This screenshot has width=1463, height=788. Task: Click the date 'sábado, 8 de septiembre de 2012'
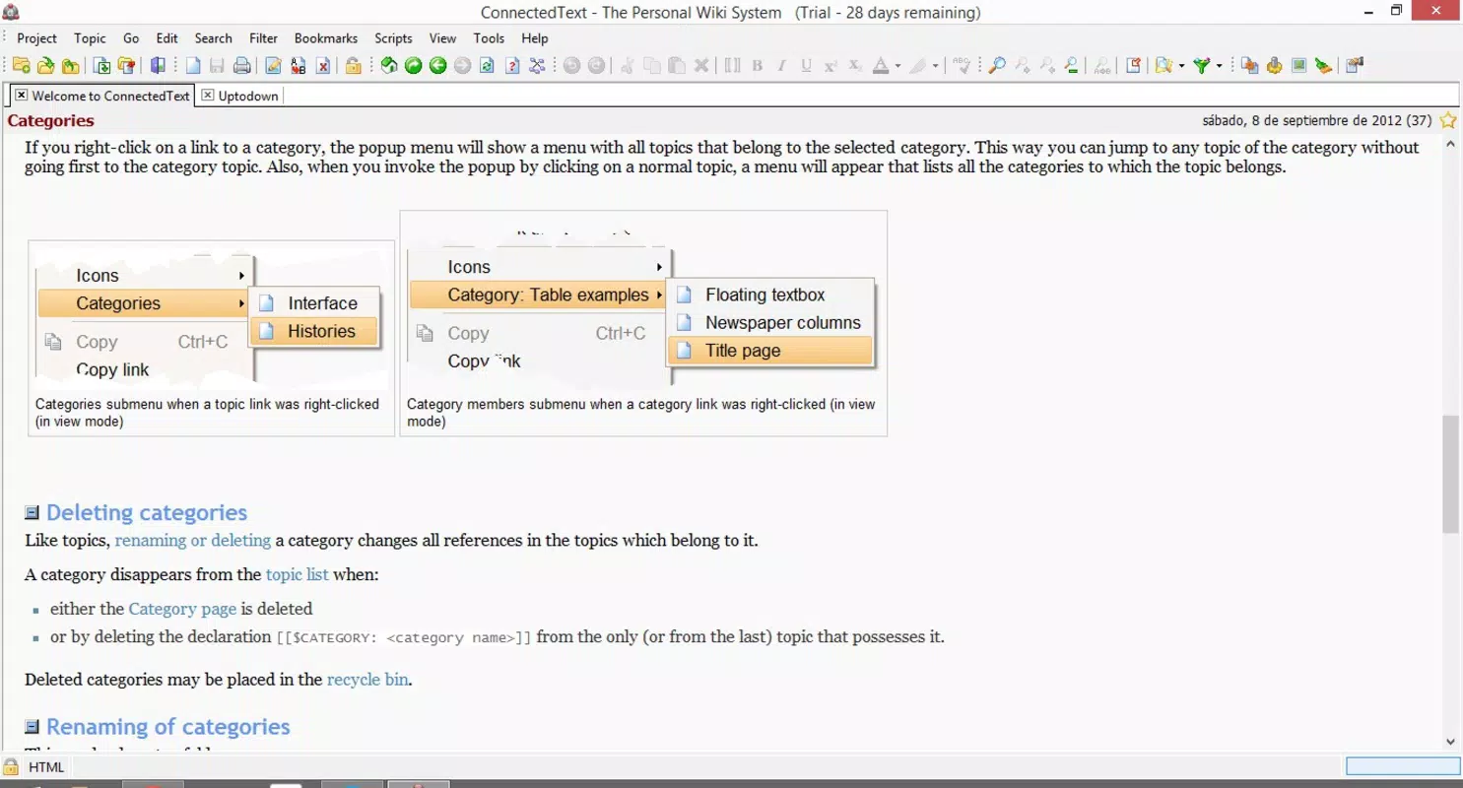(x=1302, y=121)
